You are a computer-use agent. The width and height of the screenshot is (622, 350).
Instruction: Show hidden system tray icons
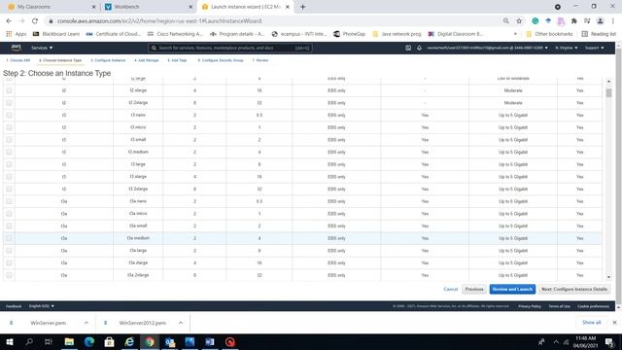point(556,341)
